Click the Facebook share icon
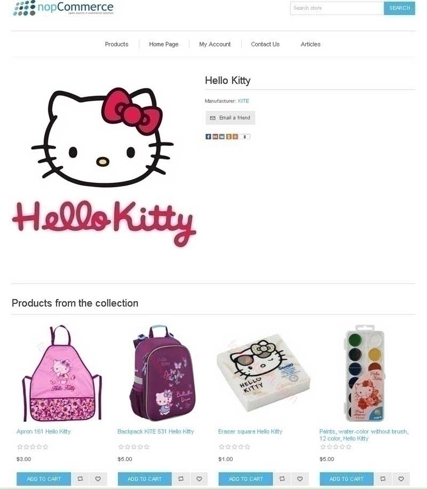This screenshot has width=427, height=490. coord(208,136)
